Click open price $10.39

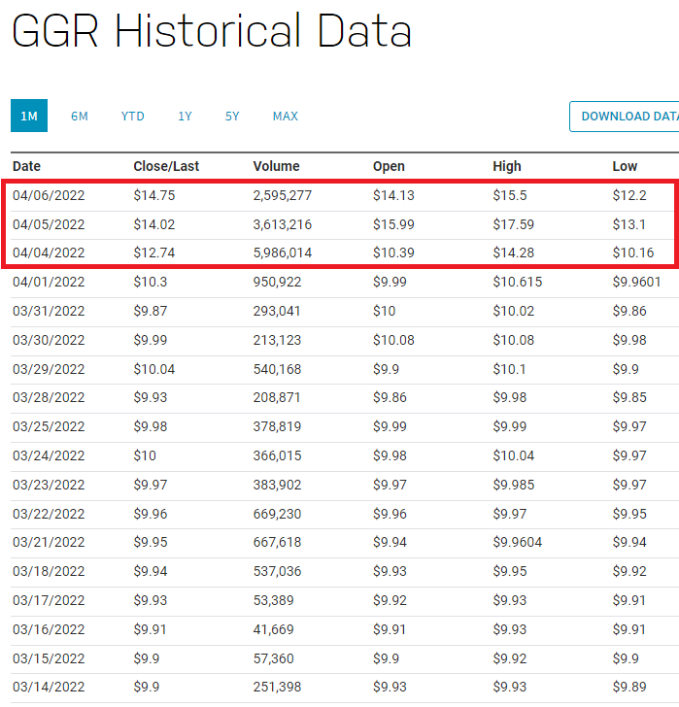click(393, 252)
